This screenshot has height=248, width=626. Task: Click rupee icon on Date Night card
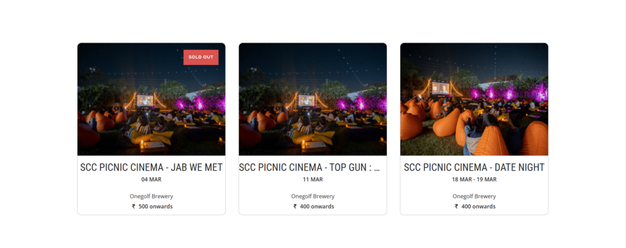coord(456,207)
